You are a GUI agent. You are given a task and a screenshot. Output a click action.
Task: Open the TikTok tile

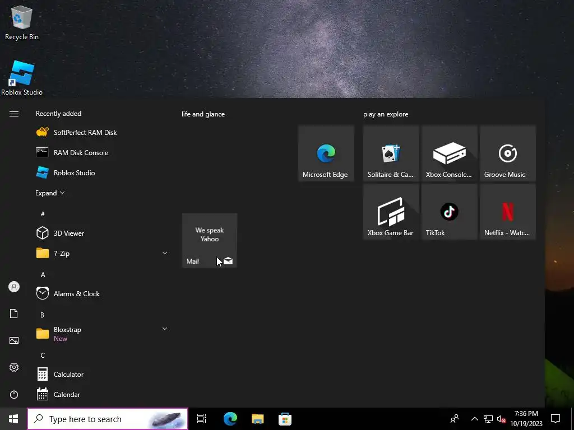449,211
